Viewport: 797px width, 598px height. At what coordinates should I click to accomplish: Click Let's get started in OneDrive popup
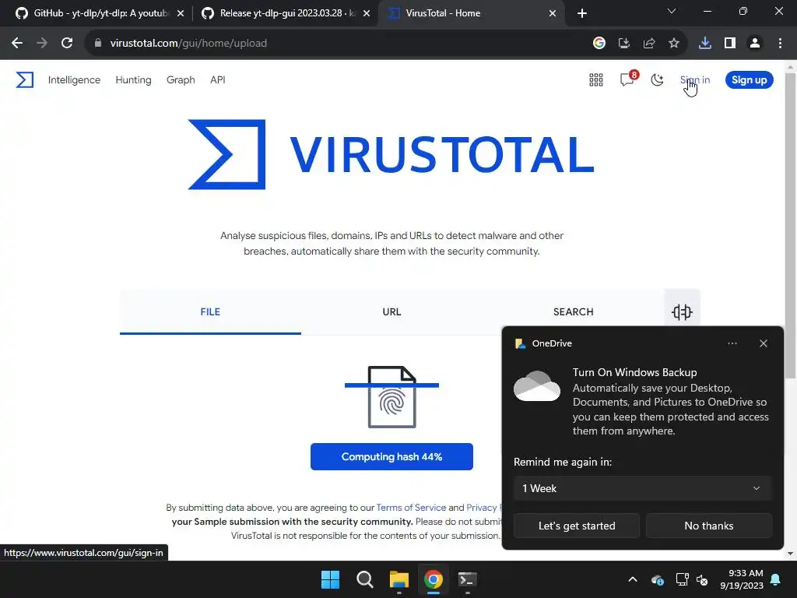click(577, 526)
